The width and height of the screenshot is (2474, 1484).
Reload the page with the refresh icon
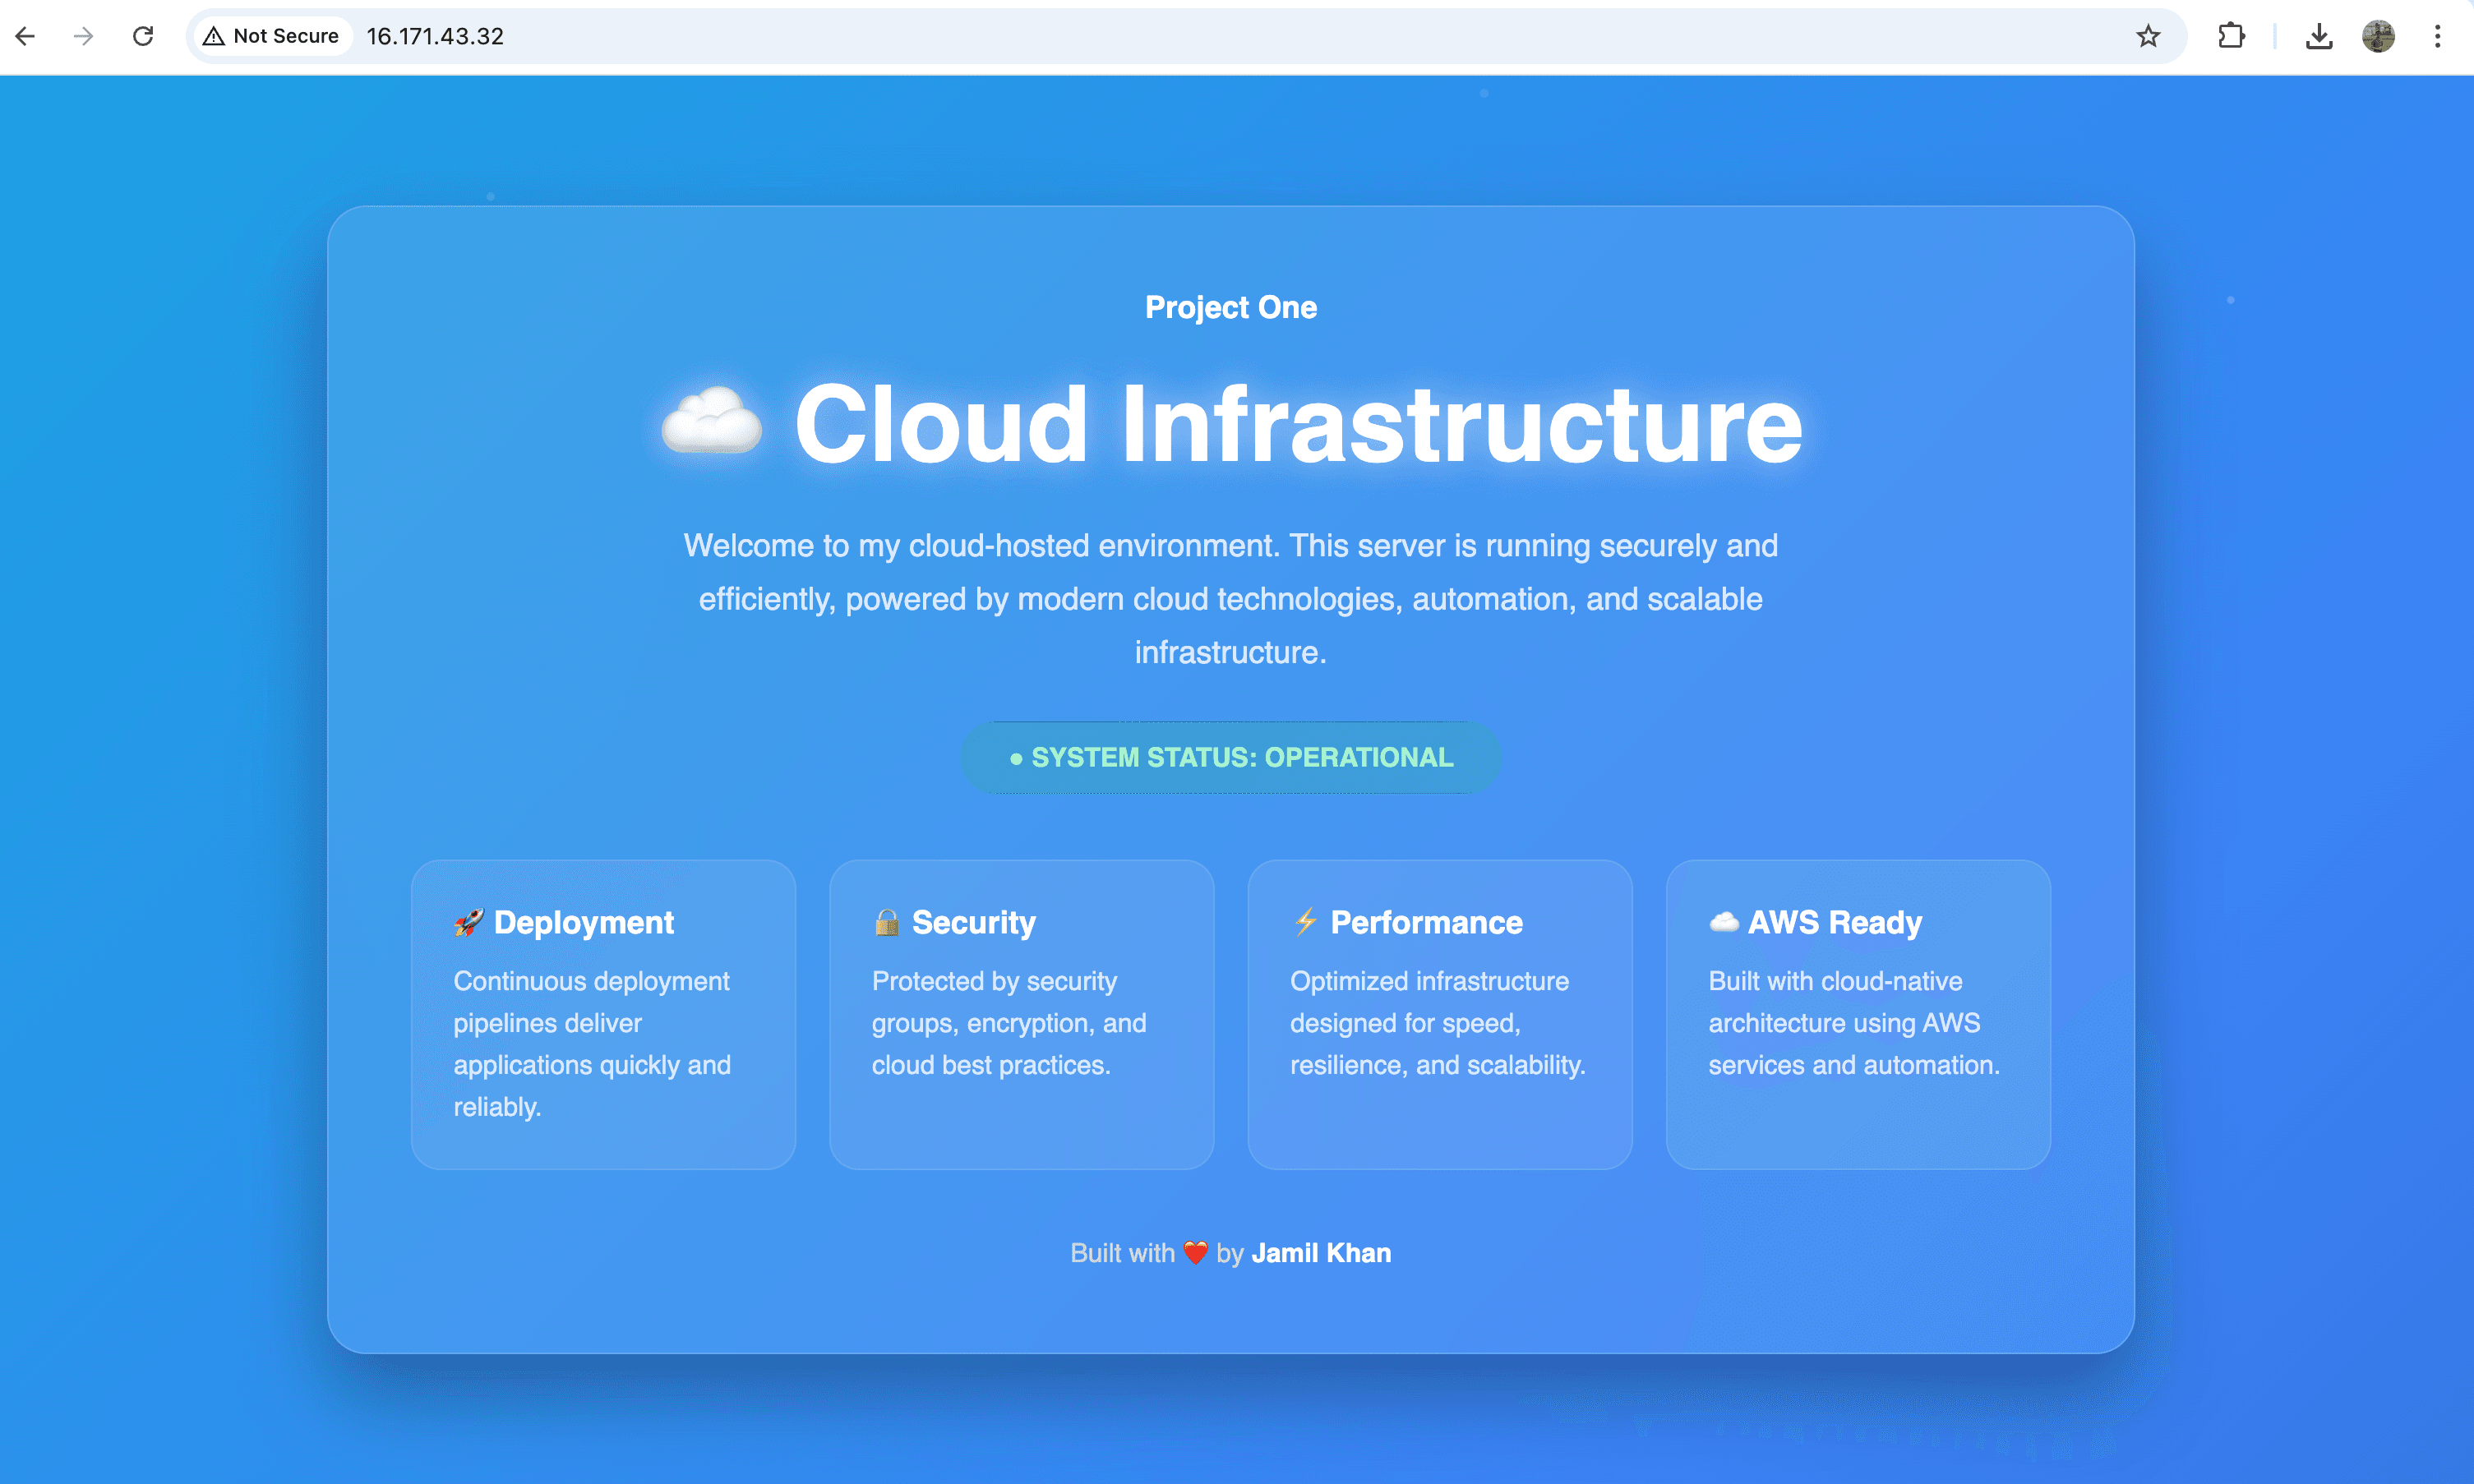tap(143, 36)
